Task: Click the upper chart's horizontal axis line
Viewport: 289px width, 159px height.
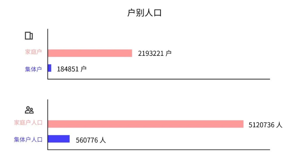Action: [161, 79]
